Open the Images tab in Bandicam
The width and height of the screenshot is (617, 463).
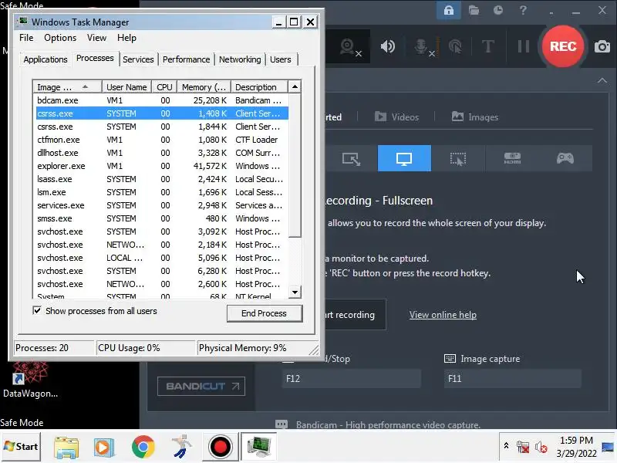(474, 117)
